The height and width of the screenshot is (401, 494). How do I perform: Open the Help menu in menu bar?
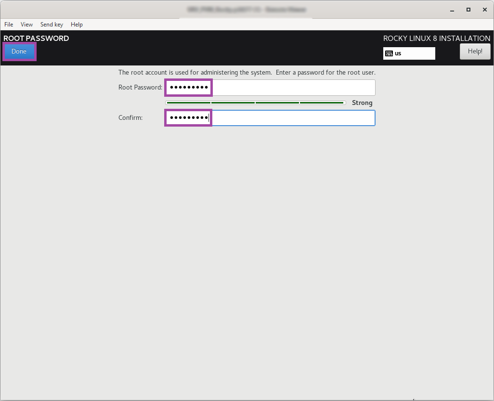[77, 25]
